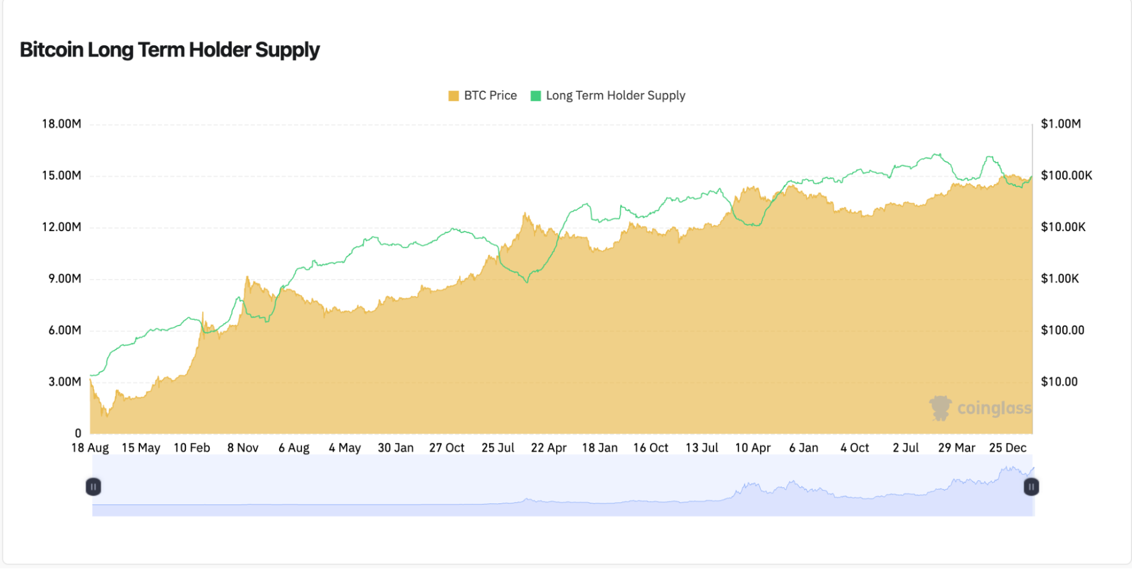Viewport: 1132px width, 569px height.
Task: Click the 18 Jan date label
Action: pyautogui.click(x=600, y=448)
